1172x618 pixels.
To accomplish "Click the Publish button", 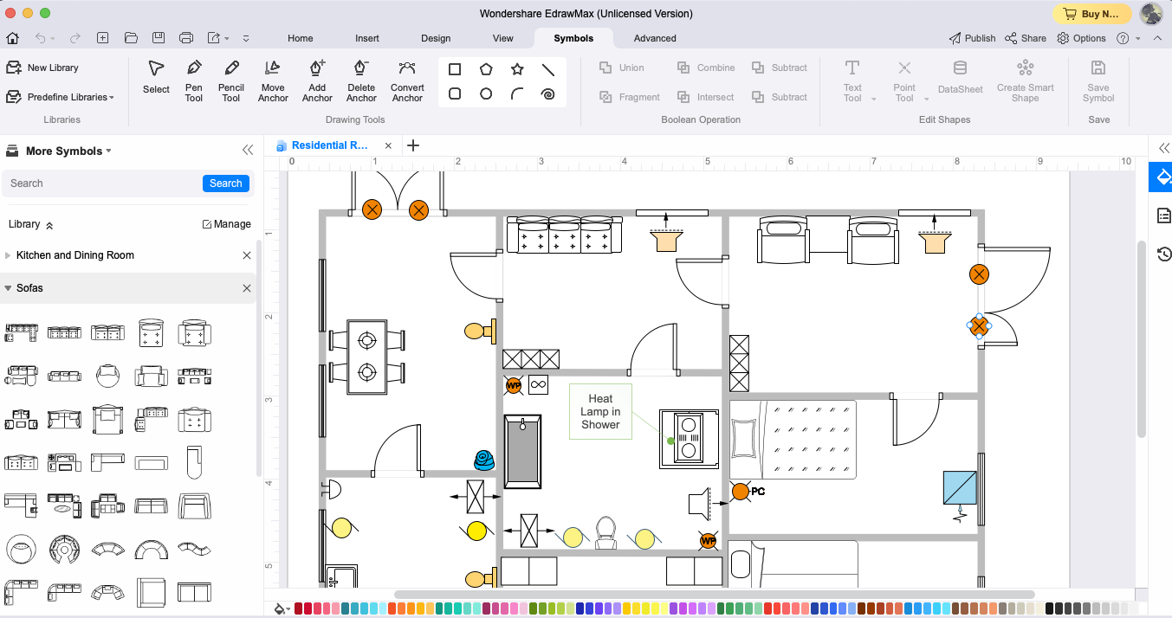I will pyautogui.click(x=972, y=38).
